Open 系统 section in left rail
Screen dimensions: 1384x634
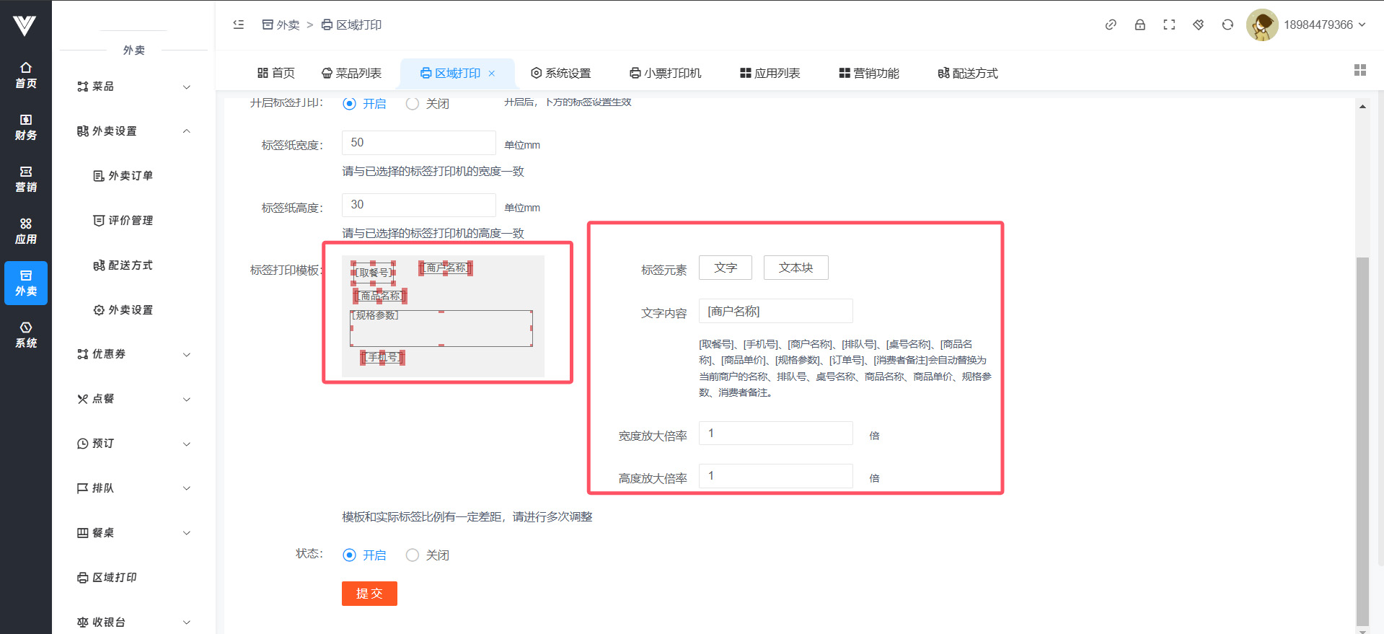click(26, 335)
